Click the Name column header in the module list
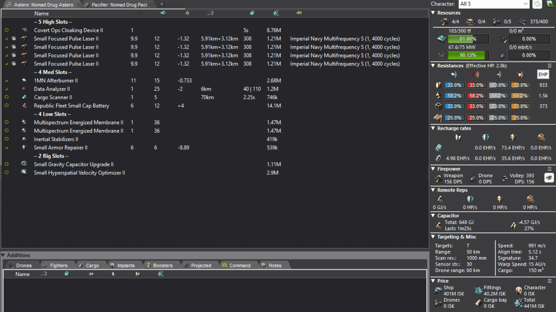This screenshot has width=556, height=312. tap(41, 13)
